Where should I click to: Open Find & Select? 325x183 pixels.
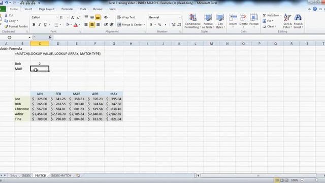coord(298,21)
